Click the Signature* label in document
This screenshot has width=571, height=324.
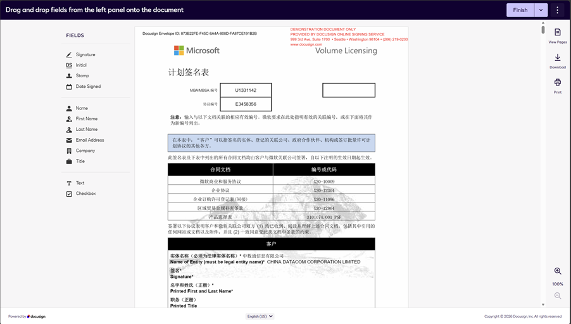(x=182, y=277)
